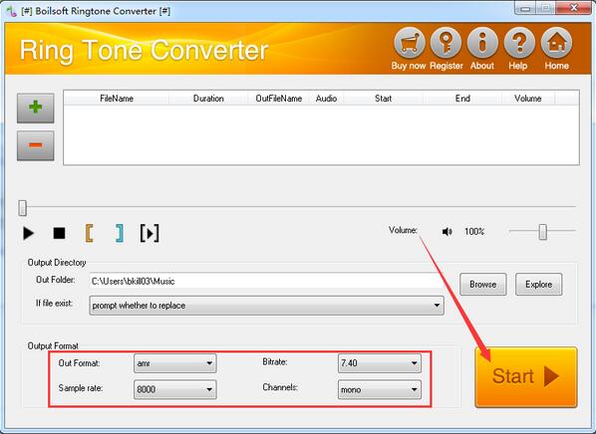Viewport: 596px width, 434px height.
Task: Open the Bitrate 7.40 dropdown
Action: (380, 363)
